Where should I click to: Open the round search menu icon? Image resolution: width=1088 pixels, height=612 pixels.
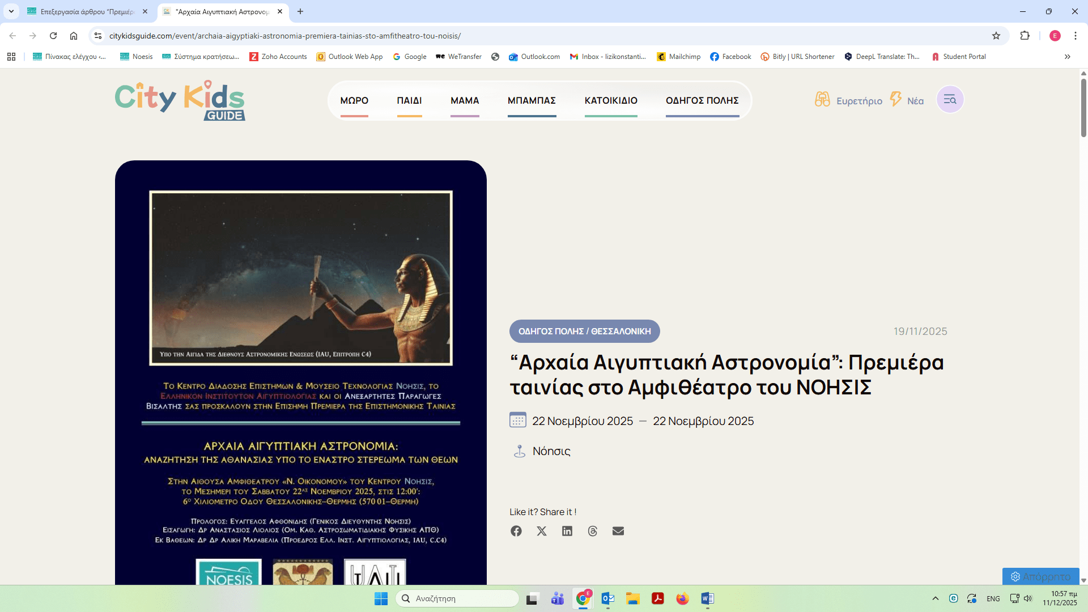[950, 100]
